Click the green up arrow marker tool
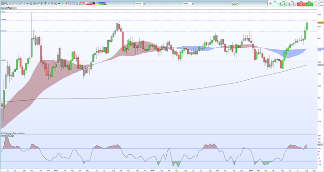324x172 pixels. [62, 3]
